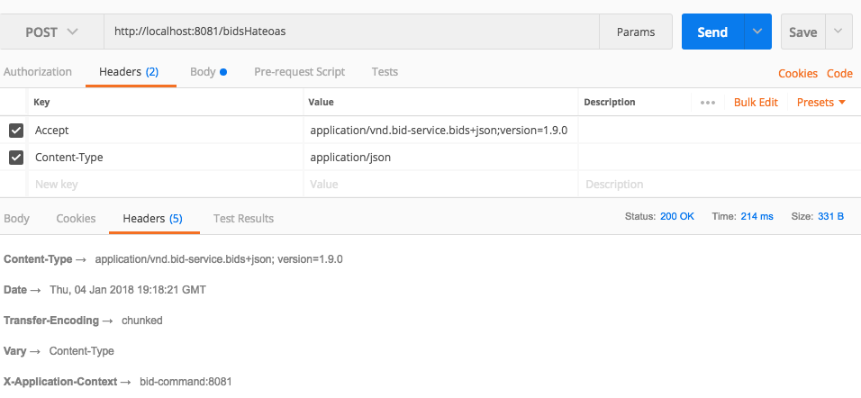The image size is (861, 398).
Task: Switch to the Authorization tab
Action: (38, 72)
